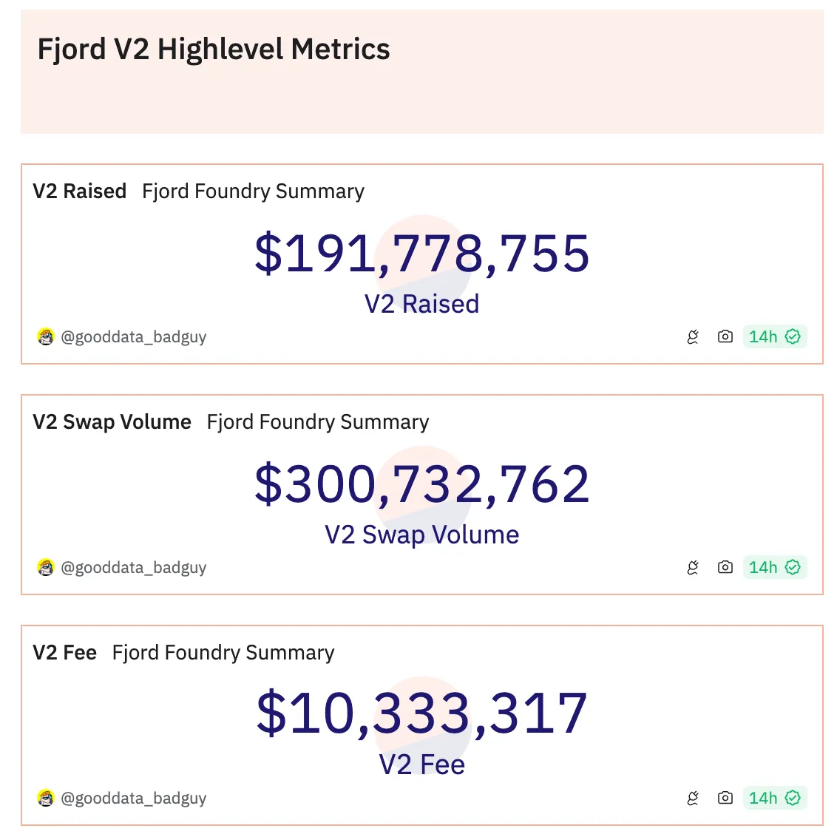Click the $10,333,317 fee counter value
Screen dimensions: 837x834
click(x=421, y=713)
